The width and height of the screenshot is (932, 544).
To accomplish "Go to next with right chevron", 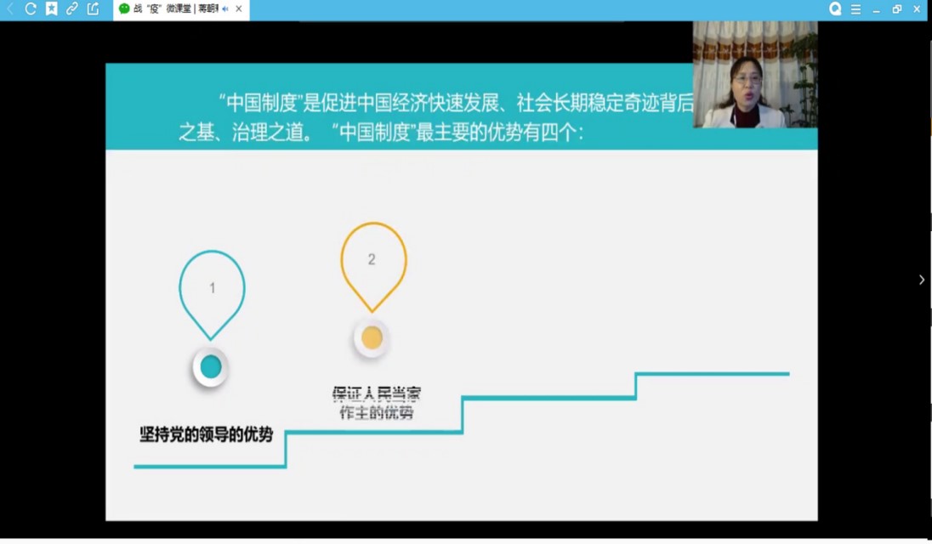I will [921, 280].
